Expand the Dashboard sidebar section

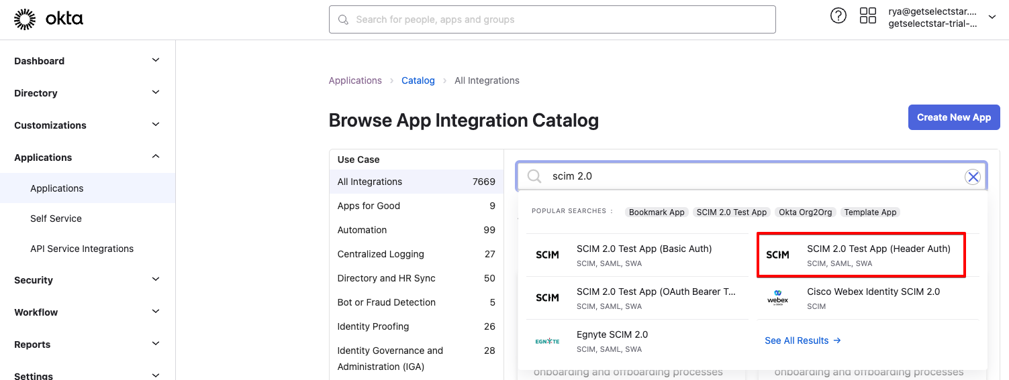pyautogui.click(x=155, y=60)
